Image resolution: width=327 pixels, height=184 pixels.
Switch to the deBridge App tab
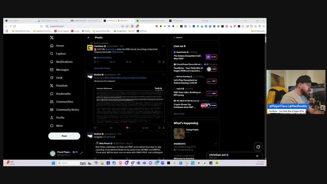point(183,21)
